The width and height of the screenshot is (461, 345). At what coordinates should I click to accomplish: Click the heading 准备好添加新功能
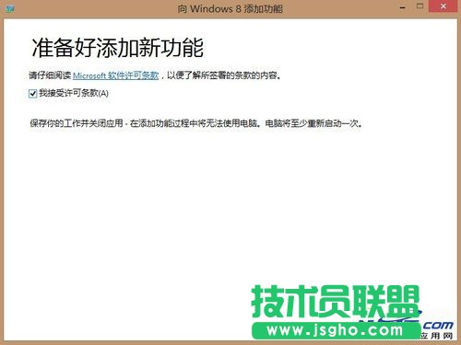point(117,48)
